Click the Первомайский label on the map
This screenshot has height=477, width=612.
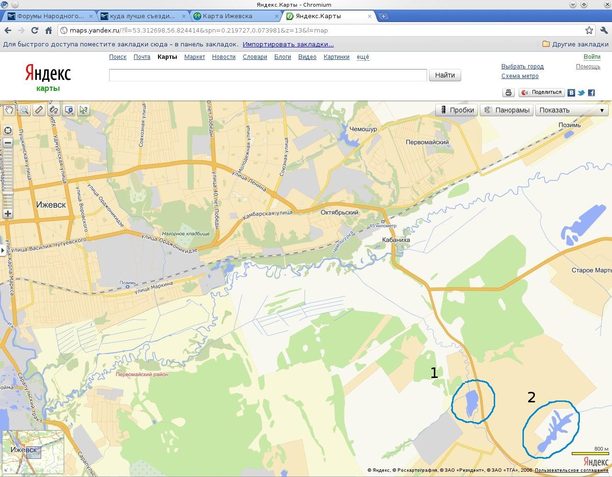[427, 142]
